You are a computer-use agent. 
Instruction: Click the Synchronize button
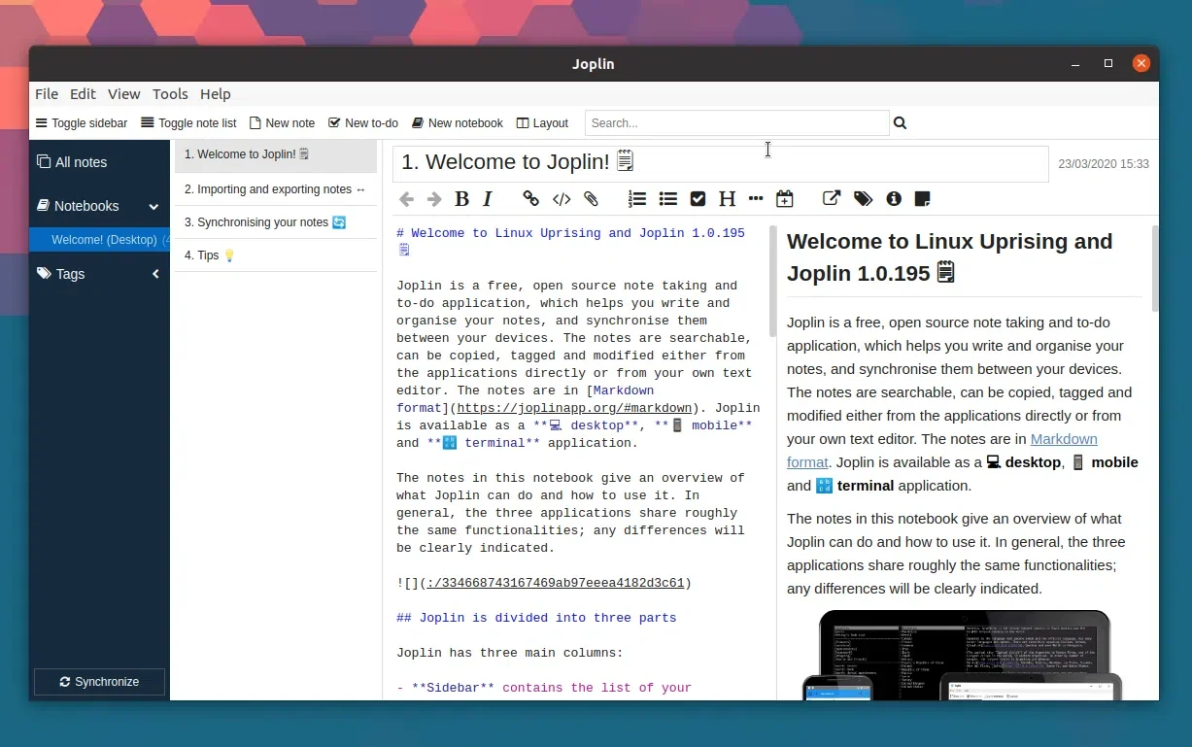tap(99, 682)
